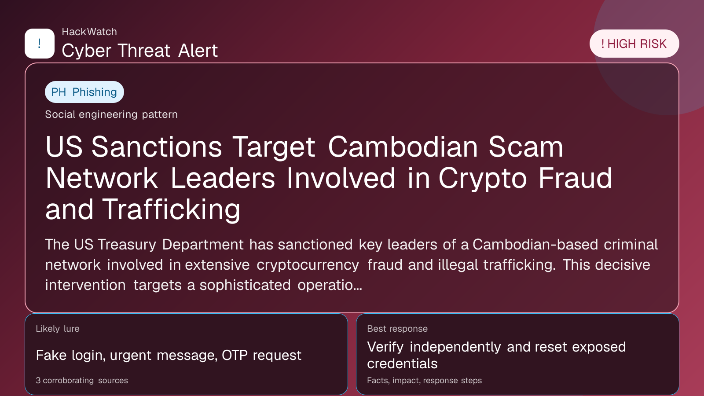Click Verify independently and reset credentials
This screenshot has width=704, height=396.
pos(496,355)
